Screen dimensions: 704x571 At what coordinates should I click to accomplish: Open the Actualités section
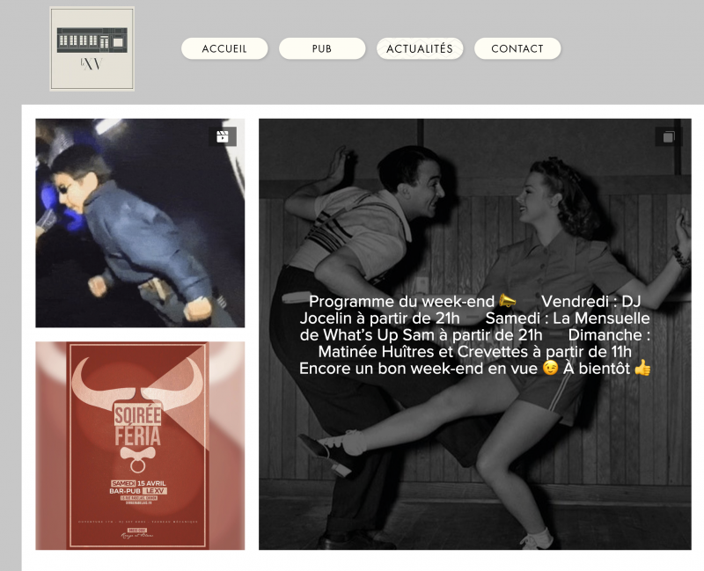(x=420, y=49)
